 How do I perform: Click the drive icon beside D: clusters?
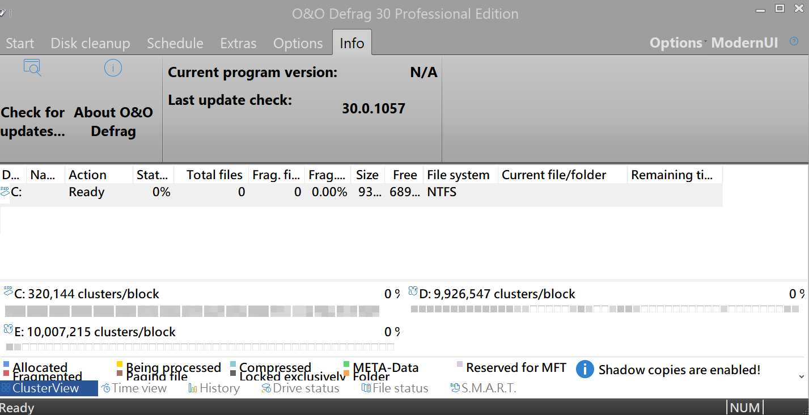coord(413,291)
